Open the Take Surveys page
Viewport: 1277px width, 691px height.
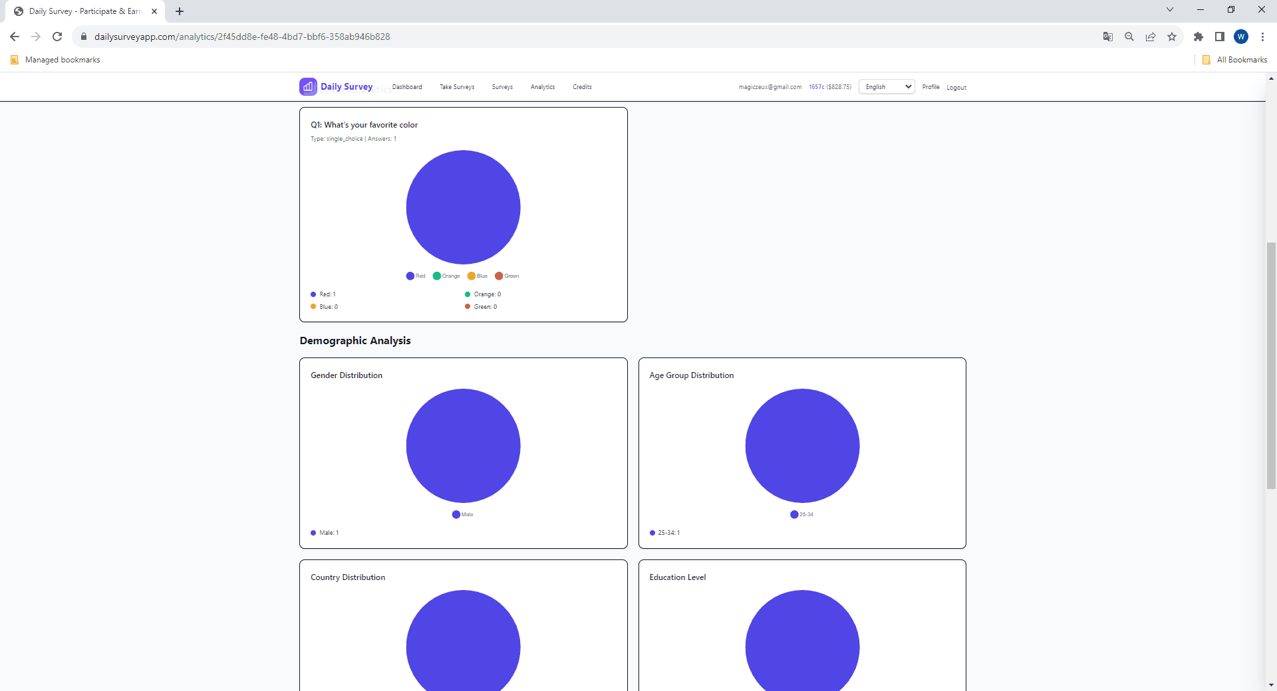tap(456, 86)
